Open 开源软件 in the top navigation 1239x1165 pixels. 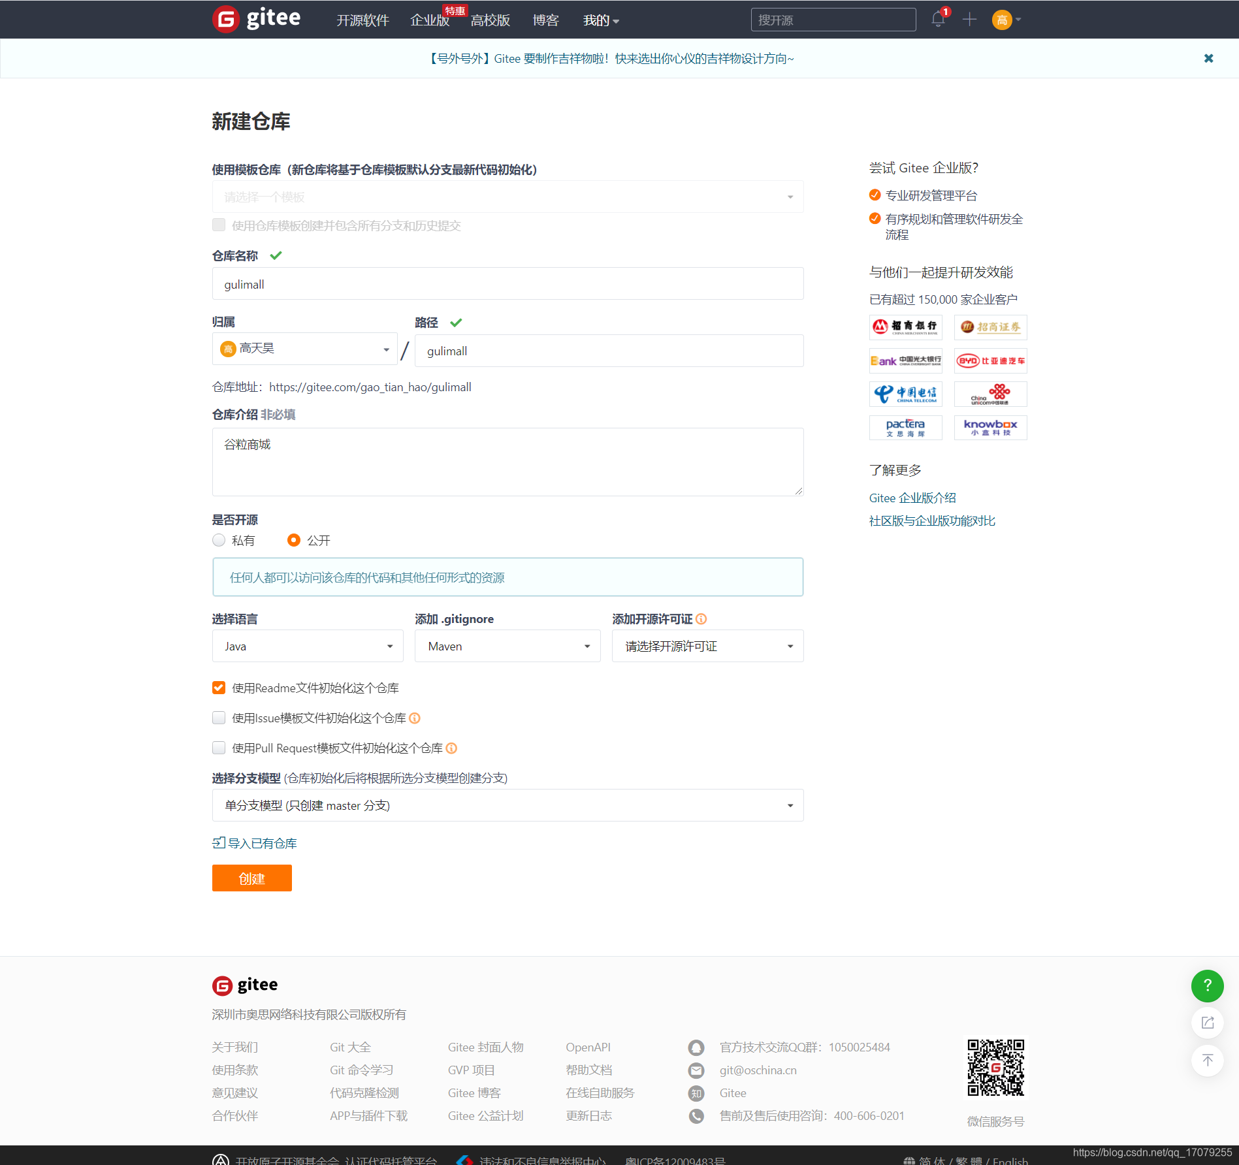(362, 20)
